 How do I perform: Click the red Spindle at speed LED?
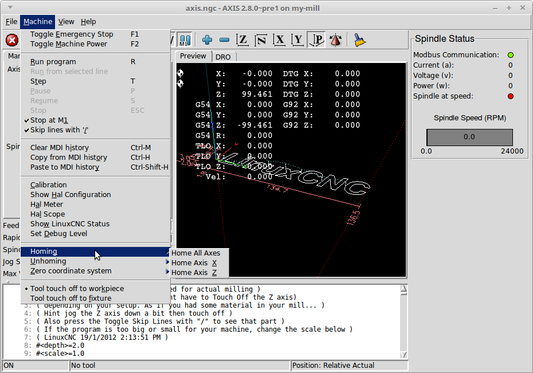(511, 96)
